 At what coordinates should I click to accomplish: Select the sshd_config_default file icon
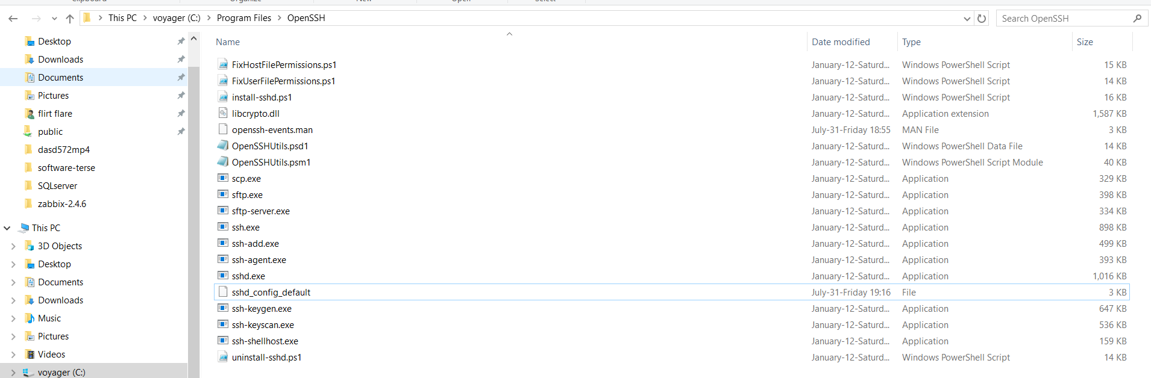223,292
